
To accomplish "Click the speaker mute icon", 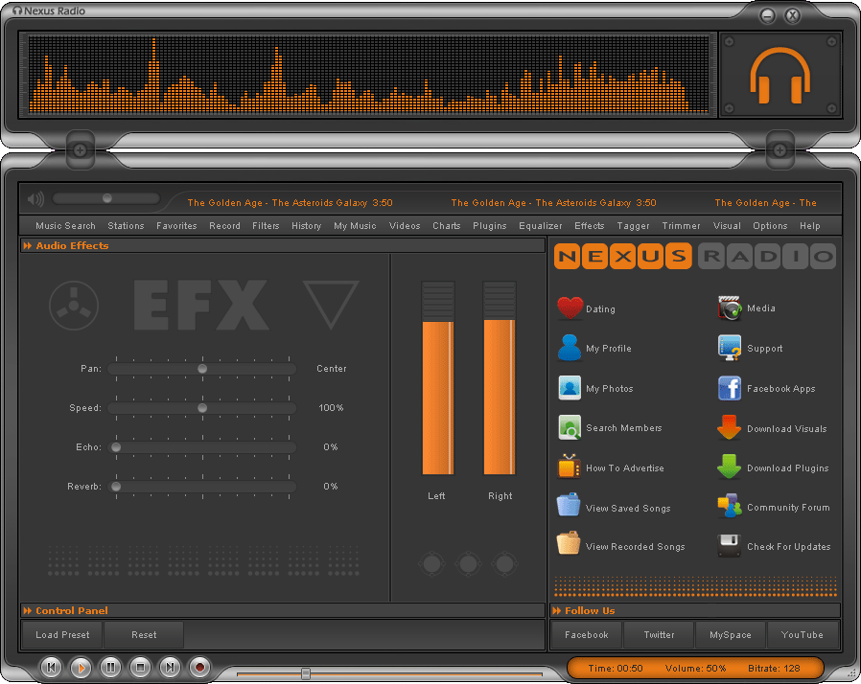I will 35,198.
